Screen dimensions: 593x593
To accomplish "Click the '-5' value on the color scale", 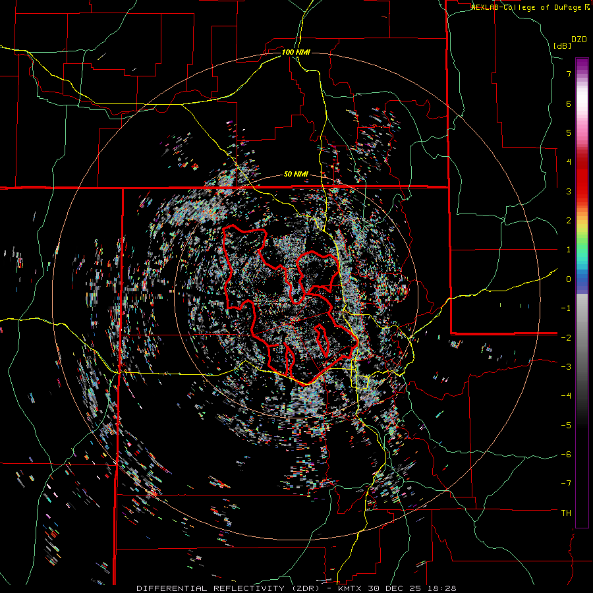I will click(566, 425).
